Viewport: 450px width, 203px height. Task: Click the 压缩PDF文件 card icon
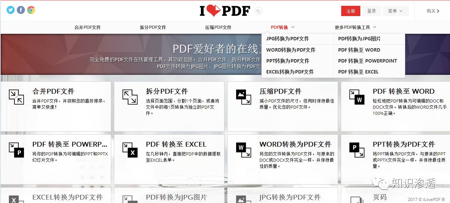(244, 97)
